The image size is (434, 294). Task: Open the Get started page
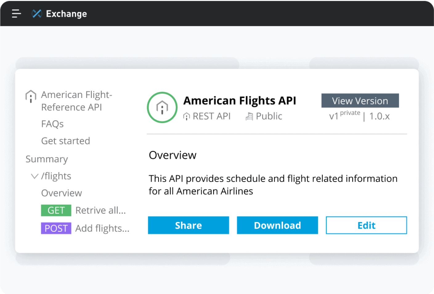(x=66, y=141)
